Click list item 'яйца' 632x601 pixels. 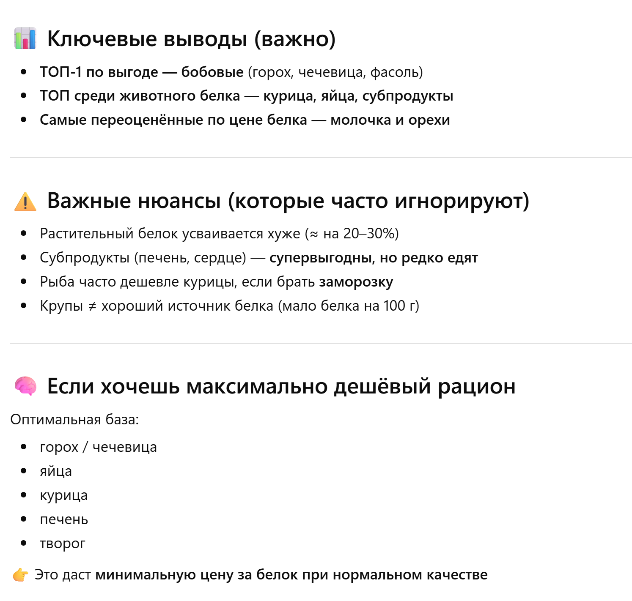click(56, 471)
